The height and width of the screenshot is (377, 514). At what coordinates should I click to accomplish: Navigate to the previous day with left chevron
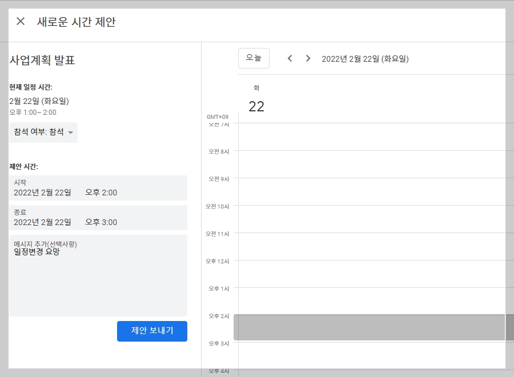click(x=290, y=58)
